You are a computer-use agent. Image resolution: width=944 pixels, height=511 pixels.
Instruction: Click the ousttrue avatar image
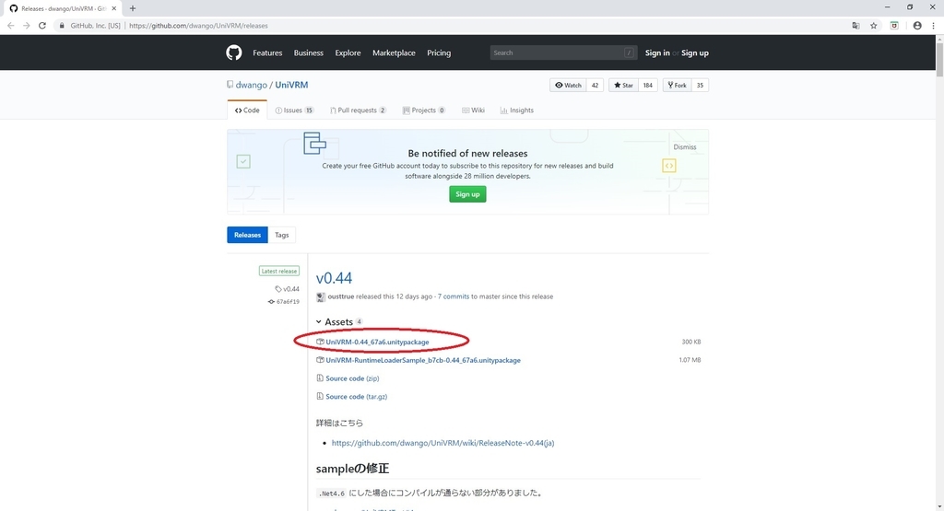click(321, 297)
